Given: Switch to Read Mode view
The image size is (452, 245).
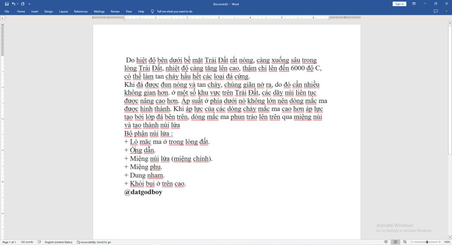Looking at the screenshot, I should (x=386, y=242).
